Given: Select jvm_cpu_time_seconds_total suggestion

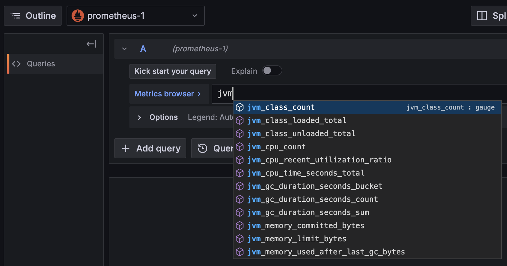Looking at the screenshot, I should pos(367,173).
